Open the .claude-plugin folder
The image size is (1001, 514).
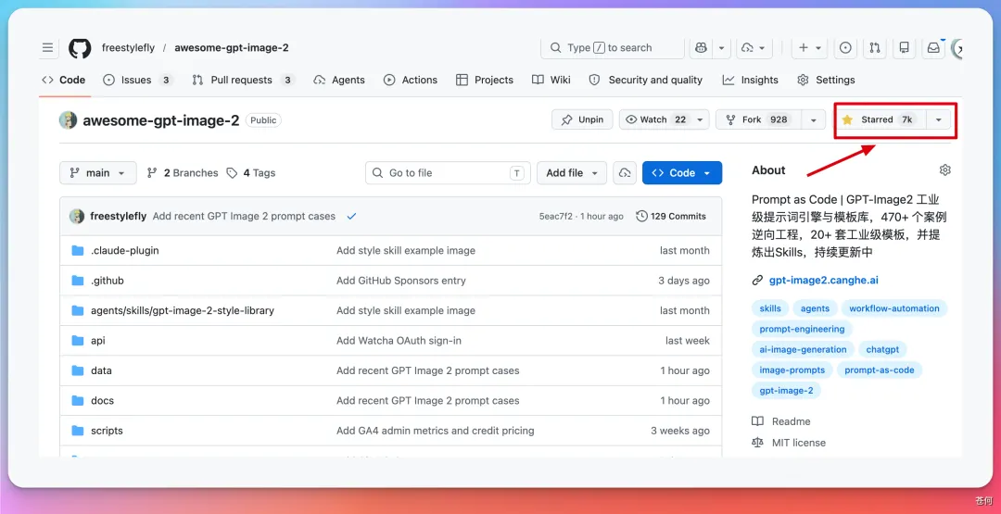pyautogui.click(x=125, y=251)
